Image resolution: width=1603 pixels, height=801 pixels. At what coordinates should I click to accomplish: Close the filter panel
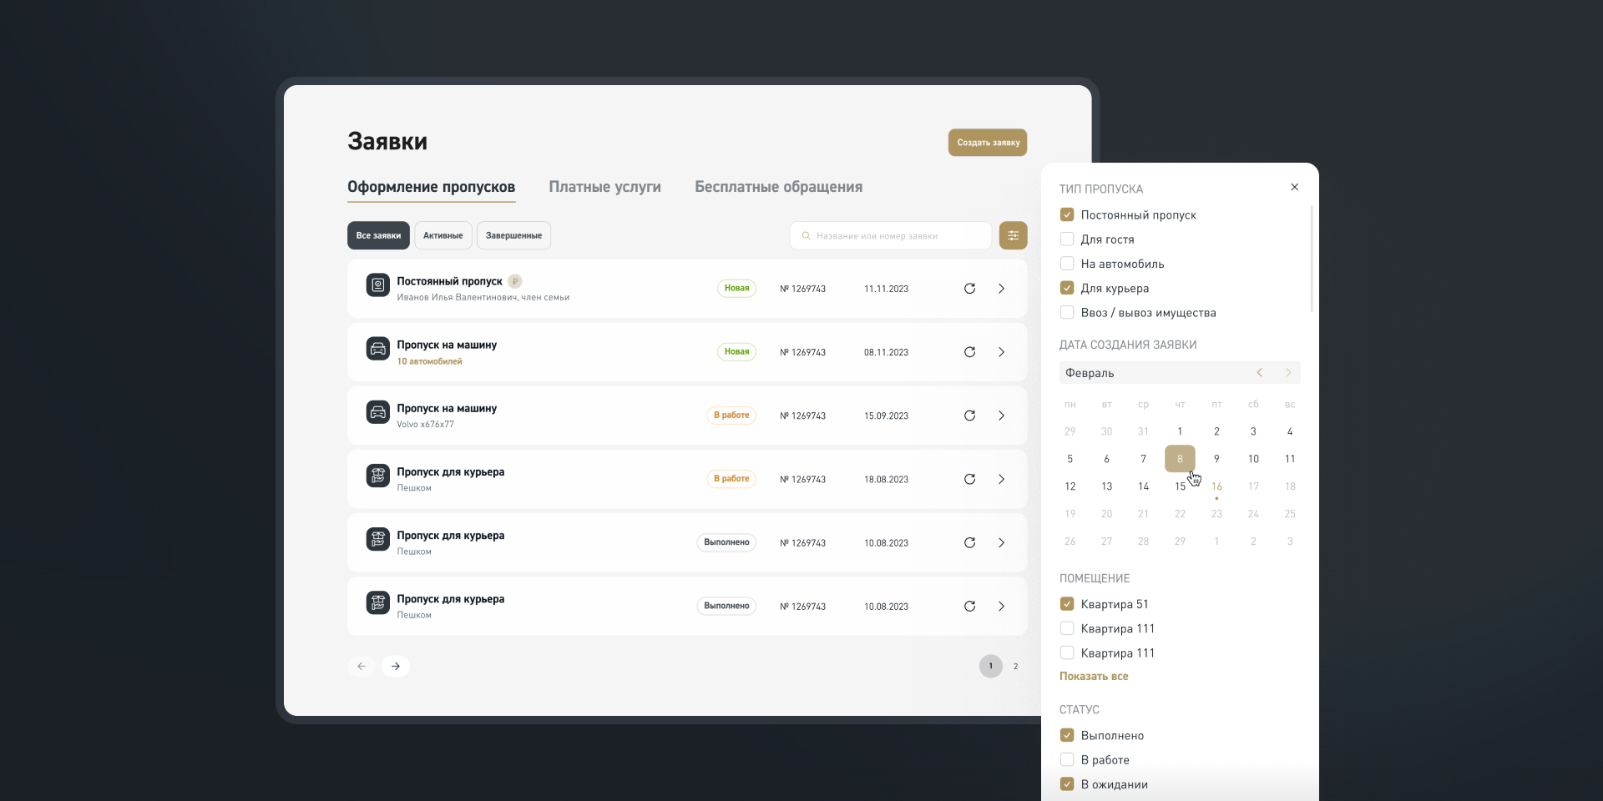point(1294,187)
